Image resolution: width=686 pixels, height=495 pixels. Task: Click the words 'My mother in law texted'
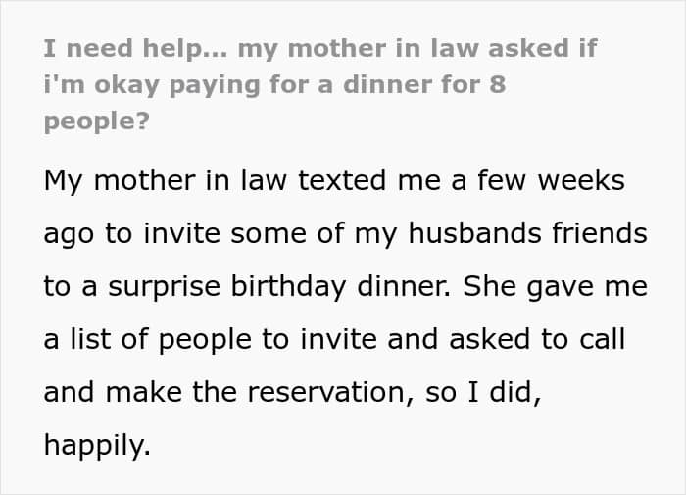[215, 181]
